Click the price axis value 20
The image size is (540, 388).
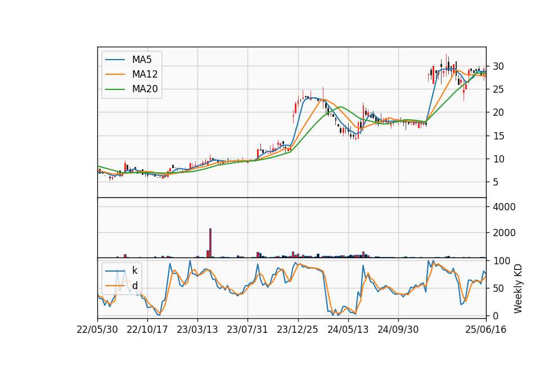click(x=498, y=112)
